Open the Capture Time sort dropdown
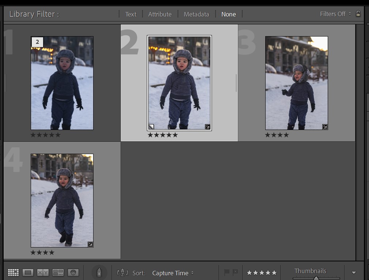 pyautogui.click(x=172, y=273)
